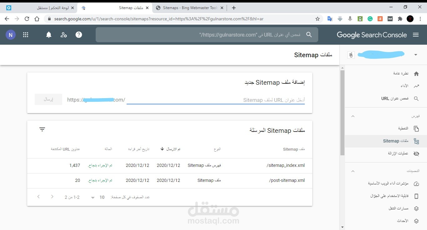The height and width of the screenshot is (230, 427).
Task: Open the users and settings icon
Action: point(64,35)
